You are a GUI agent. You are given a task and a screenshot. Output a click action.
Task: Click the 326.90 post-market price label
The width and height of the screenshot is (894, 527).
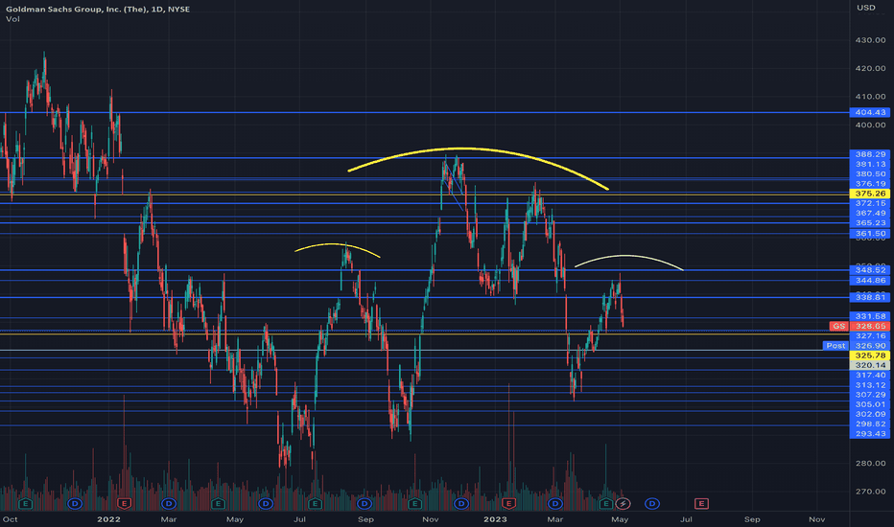coord(870,346)
